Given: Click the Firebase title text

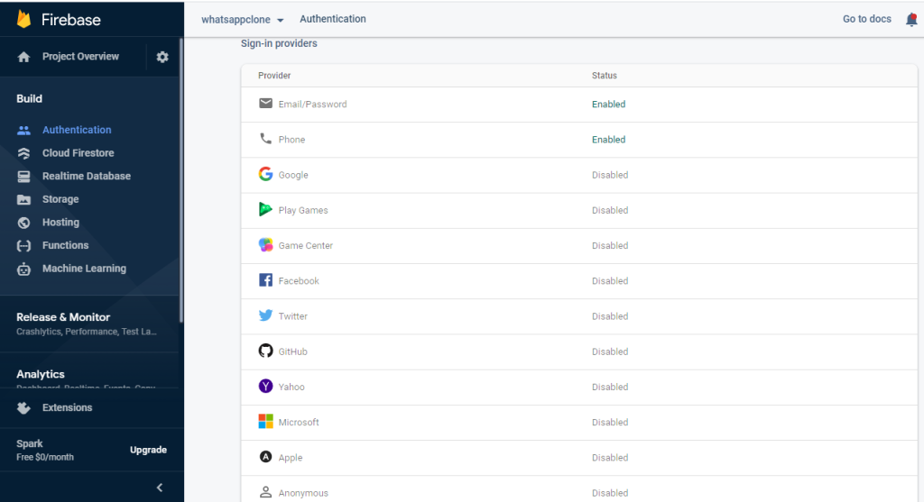Looking at the screenshot, I should point(70,20).
